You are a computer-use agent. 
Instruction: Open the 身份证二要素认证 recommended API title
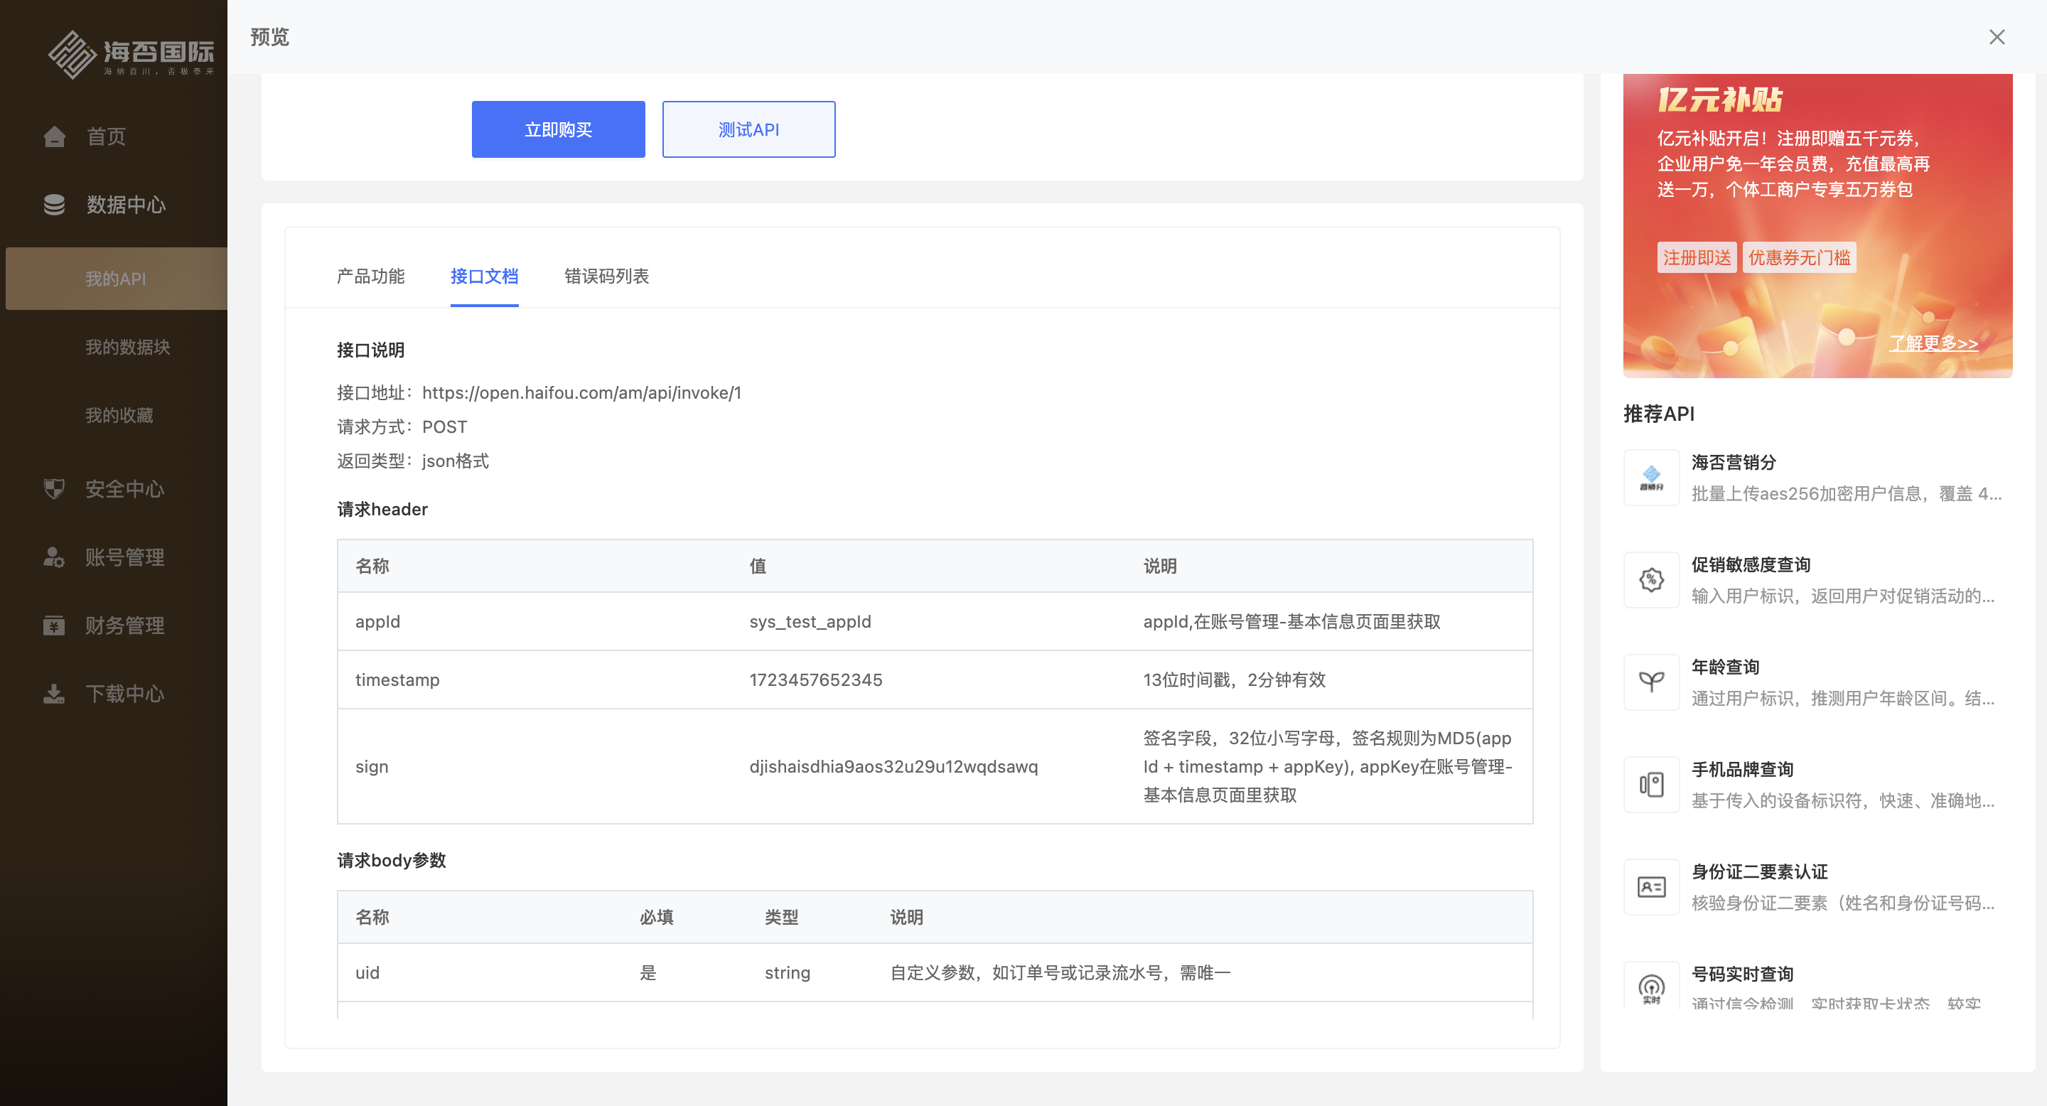pyautogui.click(x=1759, y=872)
